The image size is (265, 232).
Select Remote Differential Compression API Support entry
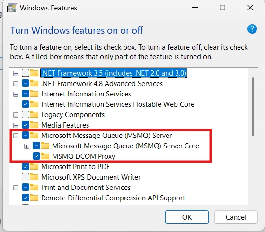click(x=113, y=198)
